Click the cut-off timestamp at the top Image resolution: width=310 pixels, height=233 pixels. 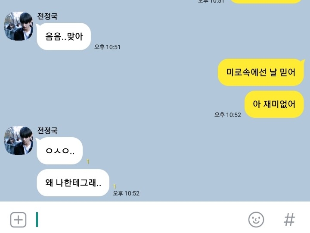[211, 1]
